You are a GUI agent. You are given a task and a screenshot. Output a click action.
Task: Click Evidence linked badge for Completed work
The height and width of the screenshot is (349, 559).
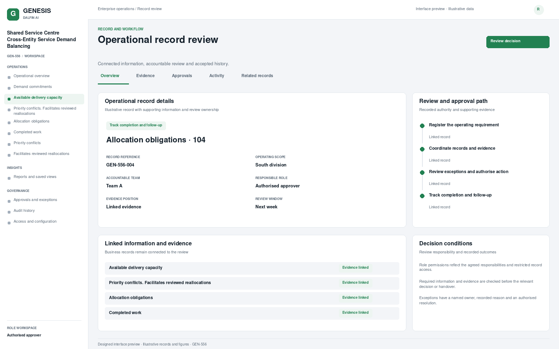(355, 313)
